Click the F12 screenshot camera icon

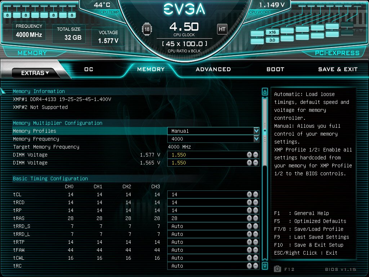[277, 269]
